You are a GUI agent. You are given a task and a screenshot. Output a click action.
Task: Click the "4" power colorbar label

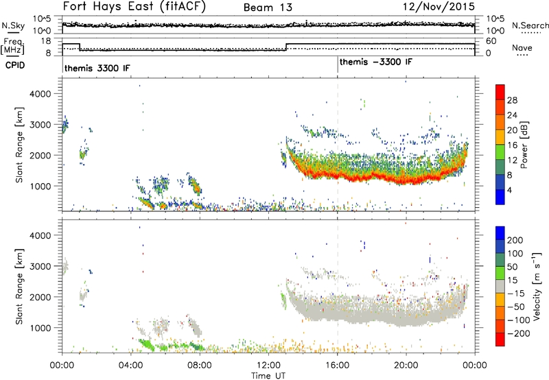point(509,190)
